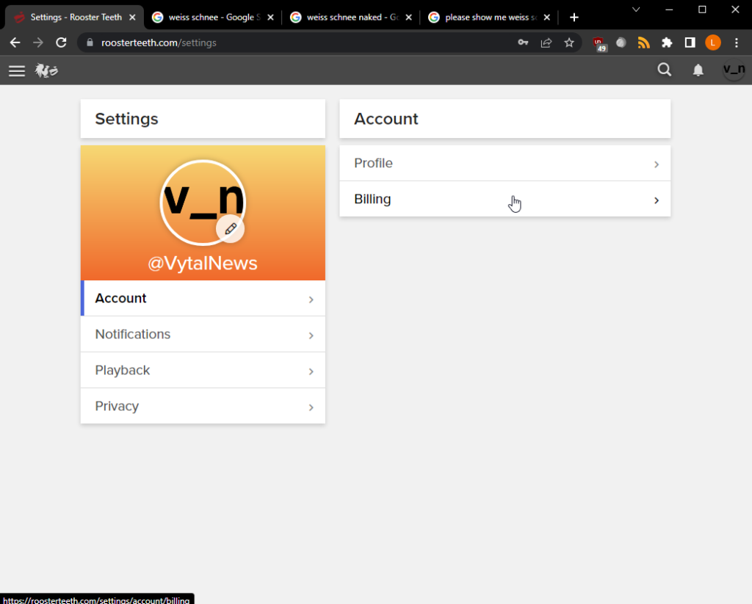Close the 'weiss schnee - Google' tab
This screenshot has width=752, height=604.
click(270, 18)
